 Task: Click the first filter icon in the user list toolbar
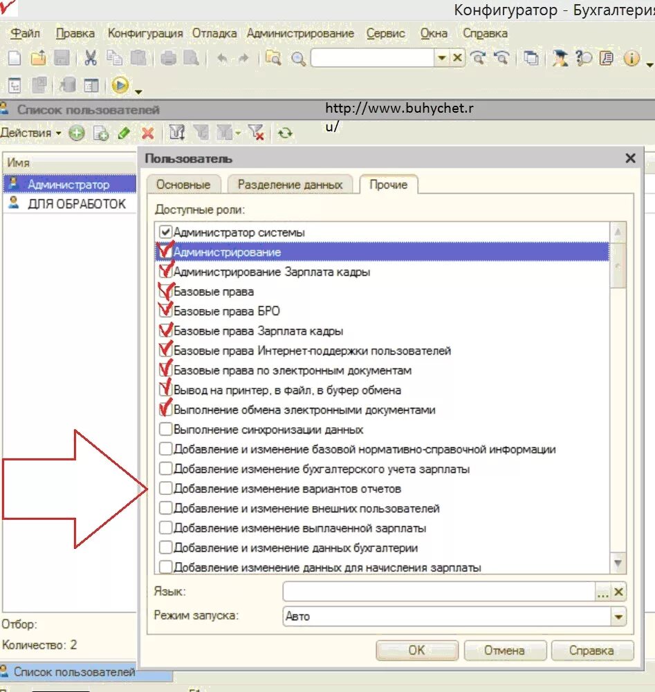click(177, 133)
